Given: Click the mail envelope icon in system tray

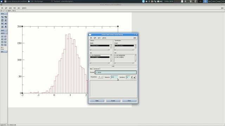Looking at the screenshot, I should point(158,1).
